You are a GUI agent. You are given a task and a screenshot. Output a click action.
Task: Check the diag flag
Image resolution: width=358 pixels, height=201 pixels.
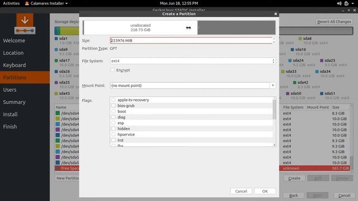click(114, 117)
